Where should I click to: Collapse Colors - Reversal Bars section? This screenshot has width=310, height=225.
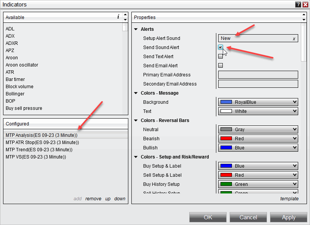136,120
